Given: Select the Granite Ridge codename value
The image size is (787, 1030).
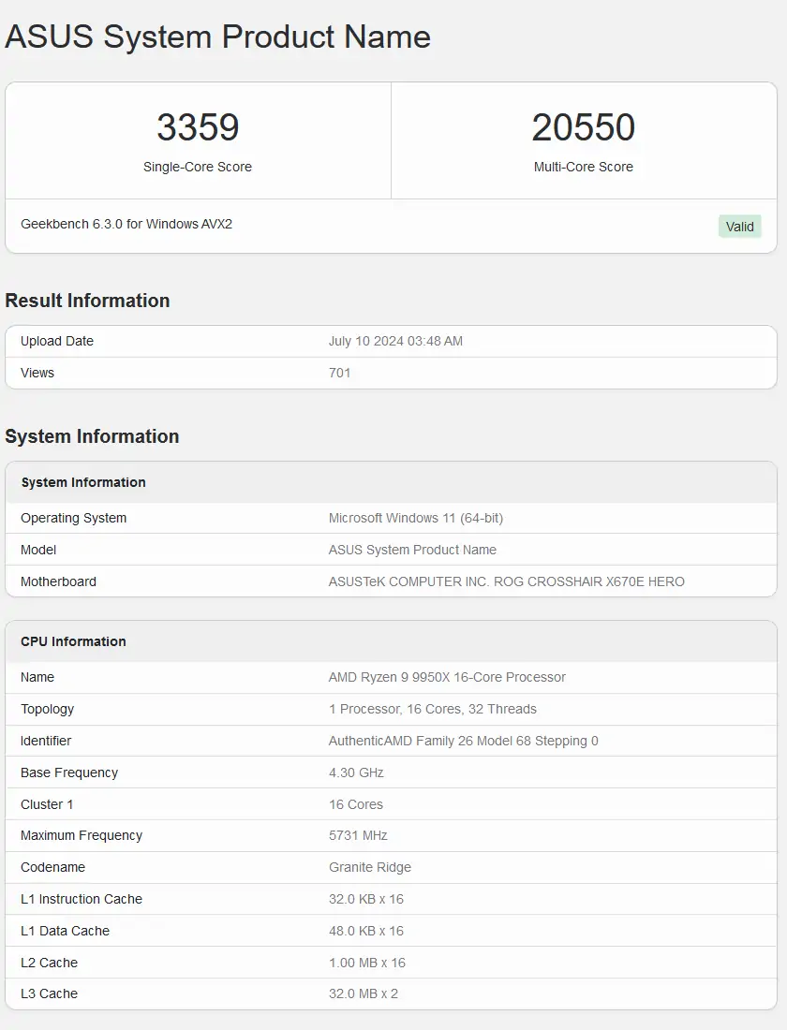Looking at the screenshot, I should pyautogui.click(x=370, y=868).
